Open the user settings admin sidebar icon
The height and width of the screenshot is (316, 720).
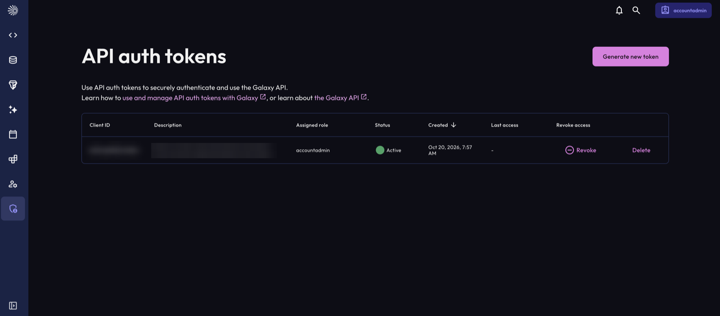[13, 184]
